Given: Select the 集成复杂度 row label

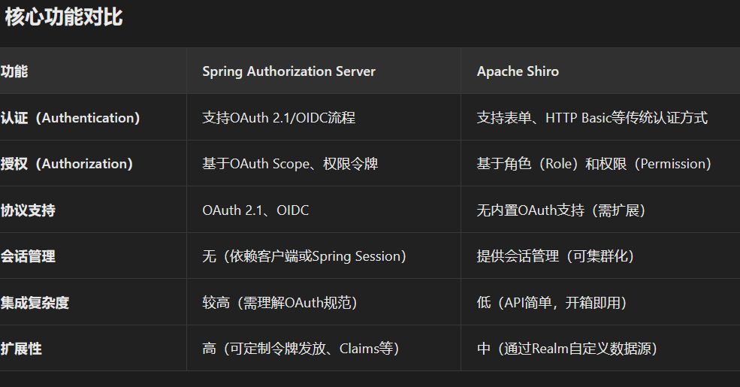Looking at the screenshot, I should [x=35, y=303].
